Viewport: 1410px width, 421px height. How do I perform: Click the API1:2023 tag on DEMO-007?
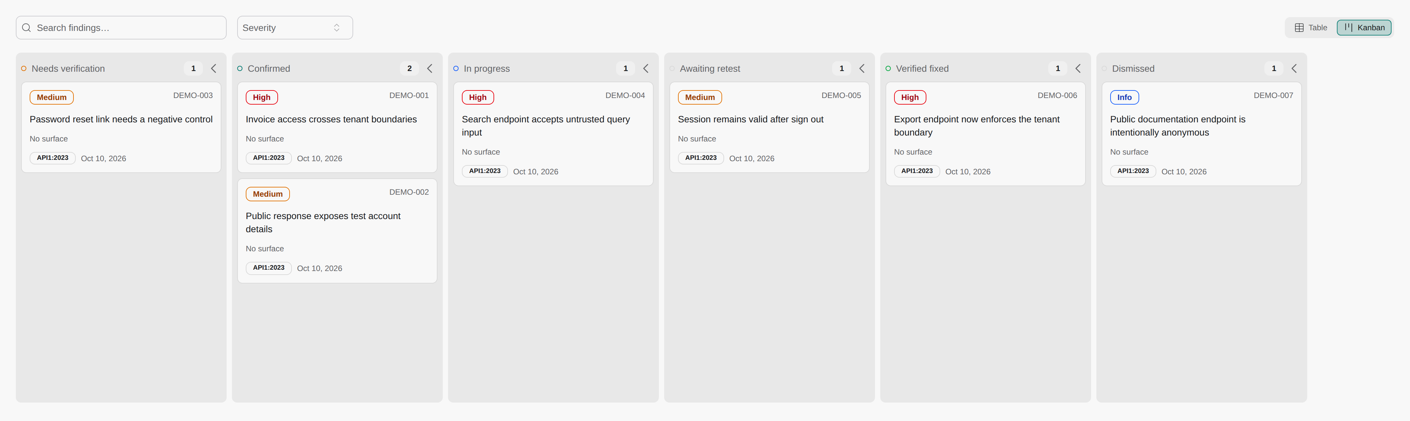pos(1133,171)
